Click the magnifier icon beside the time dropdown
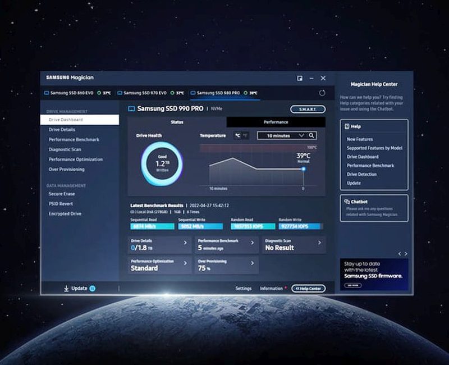The width and height of the screenshot is (449, 365). (312, 136)
